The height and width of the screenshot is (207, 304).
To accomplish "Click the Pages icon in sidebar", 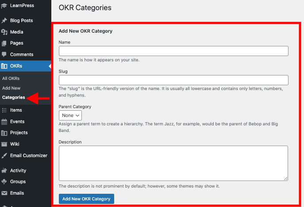I will [x=4, y=43].
